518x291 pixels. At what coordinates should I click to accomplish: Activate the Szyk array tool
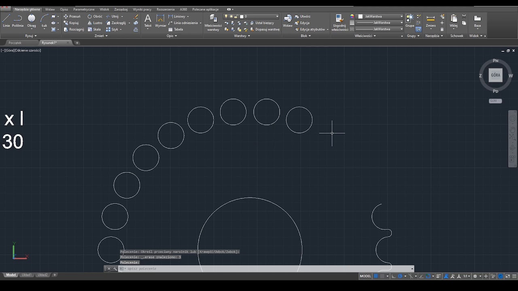pos(112,29)
